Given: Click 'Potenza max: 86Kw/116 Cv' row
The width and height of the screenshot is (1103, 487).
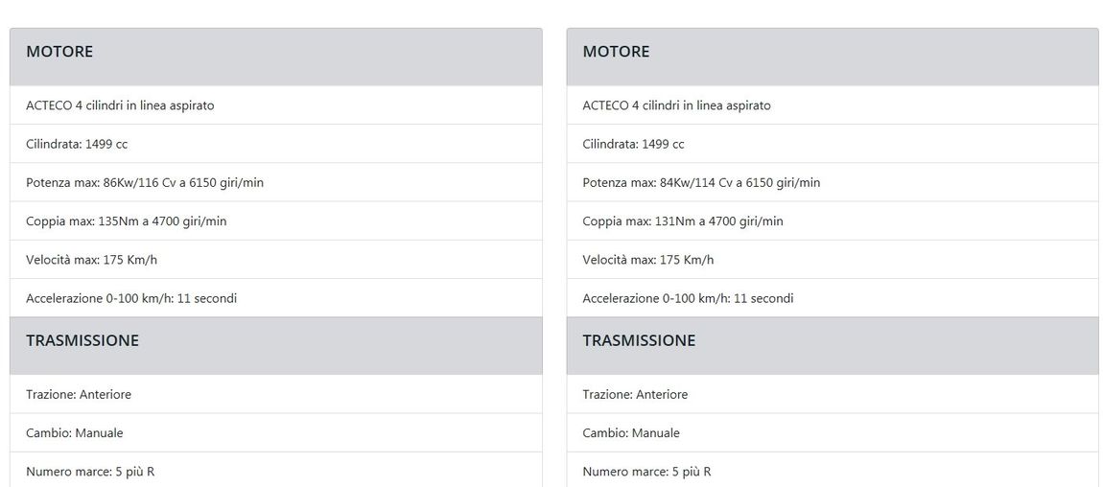Looking at the screenshot, I should (276, 183).
